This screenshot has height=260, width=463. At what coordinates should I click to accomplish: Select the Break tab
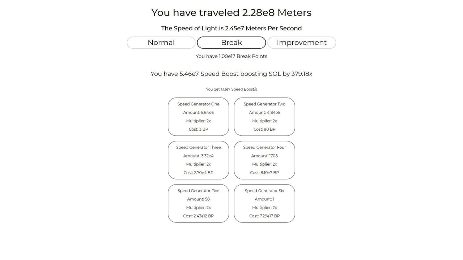coord(231,43)
